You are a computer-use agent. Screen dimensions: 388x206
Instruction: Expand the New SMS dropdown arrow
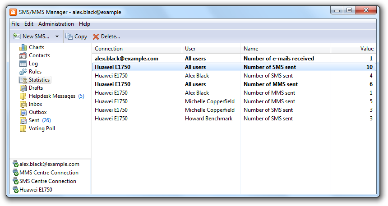(57, 37)
